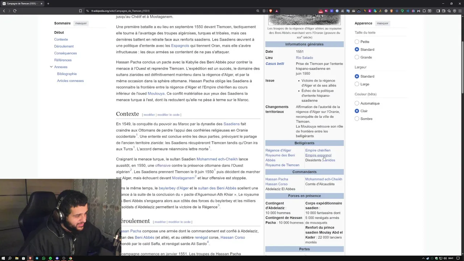Open the Espagnols link in the intro
Viewport: 464px width, 261px height.
click(x=180, y=46)
